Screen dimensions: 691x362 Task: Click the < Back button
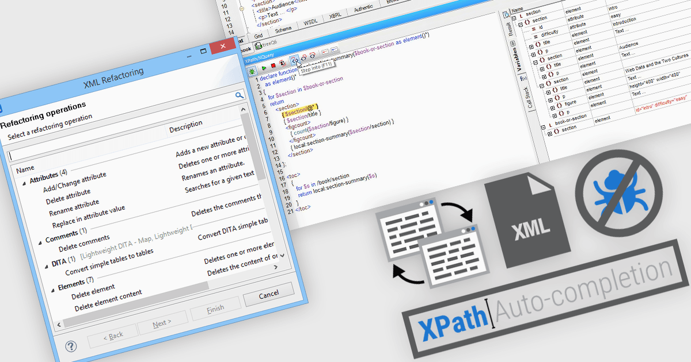pos(112,335)
